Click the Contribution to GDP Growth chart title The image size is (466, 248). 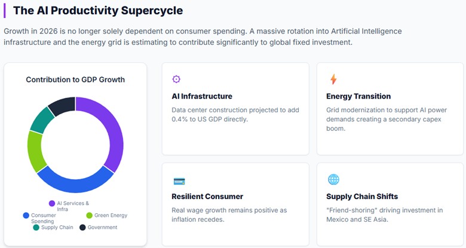coord(75,79)
